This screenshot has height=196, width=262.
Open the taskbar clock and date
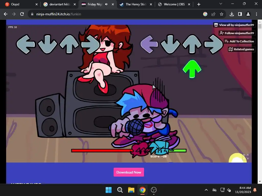pyautogui.click(x=243, y=190)
